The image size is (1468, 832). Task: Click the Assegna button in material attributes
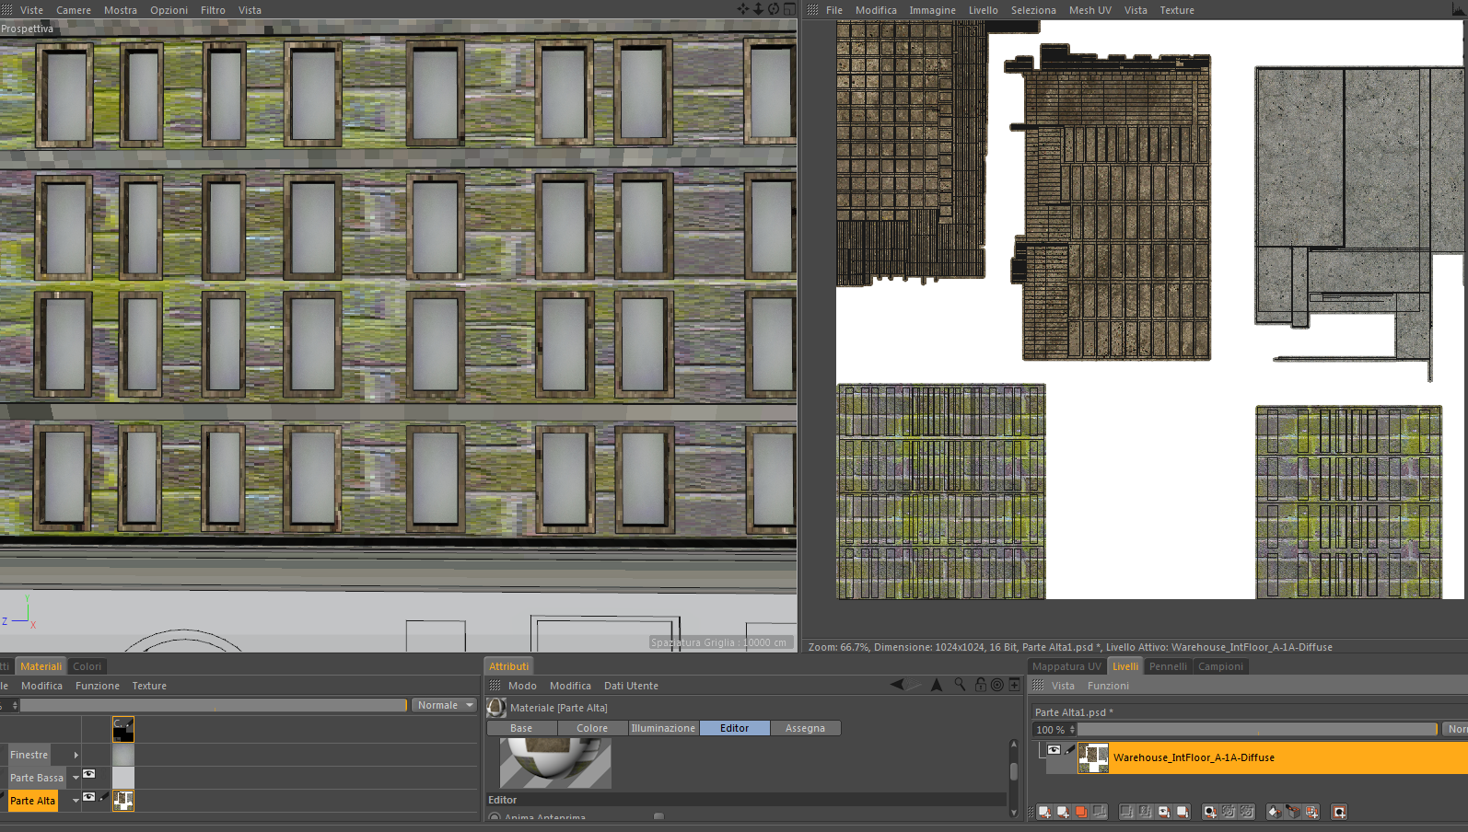(805, 728)
